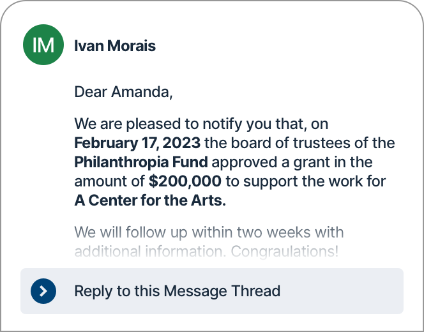Click the words amount of before the sum

110,181
